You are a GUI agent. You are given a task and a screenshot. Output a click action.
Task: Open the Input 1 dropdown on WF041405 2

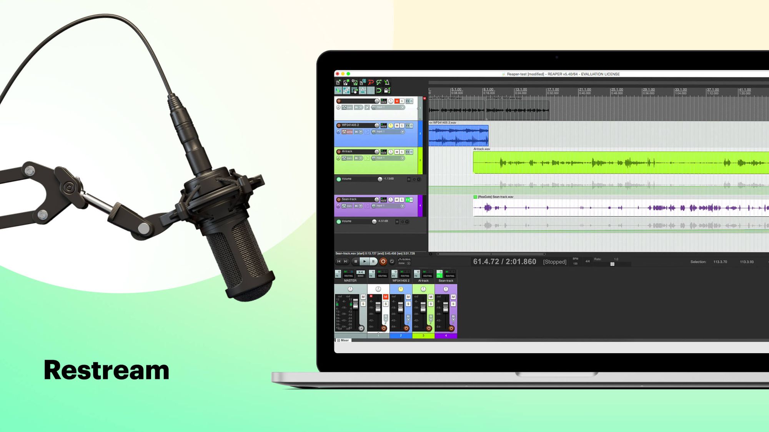402,131
